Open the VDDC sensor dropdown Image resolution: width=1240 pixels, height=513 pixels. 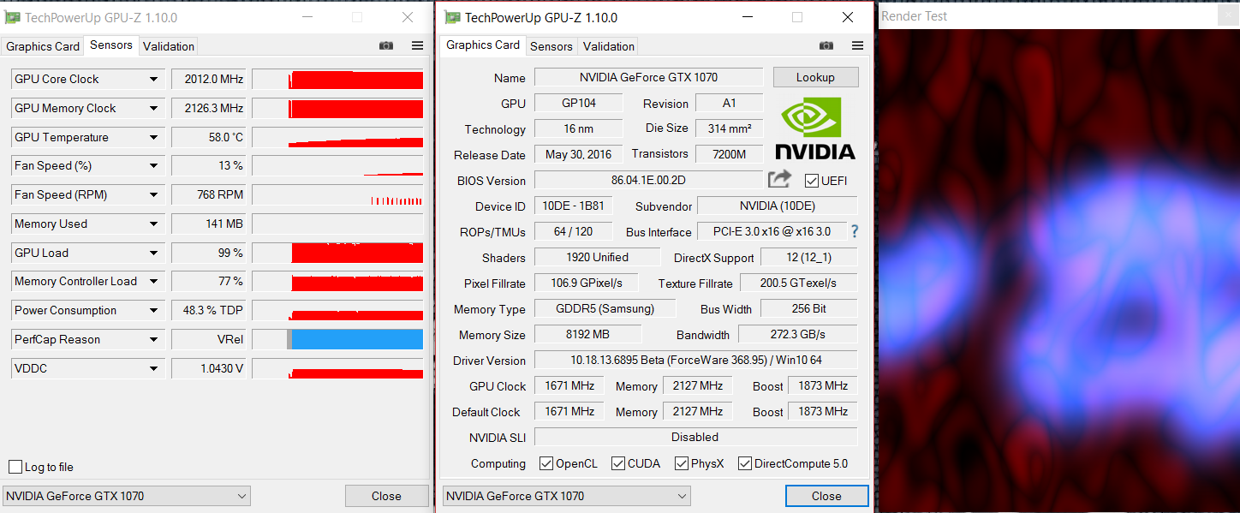(x=154, y=368)
